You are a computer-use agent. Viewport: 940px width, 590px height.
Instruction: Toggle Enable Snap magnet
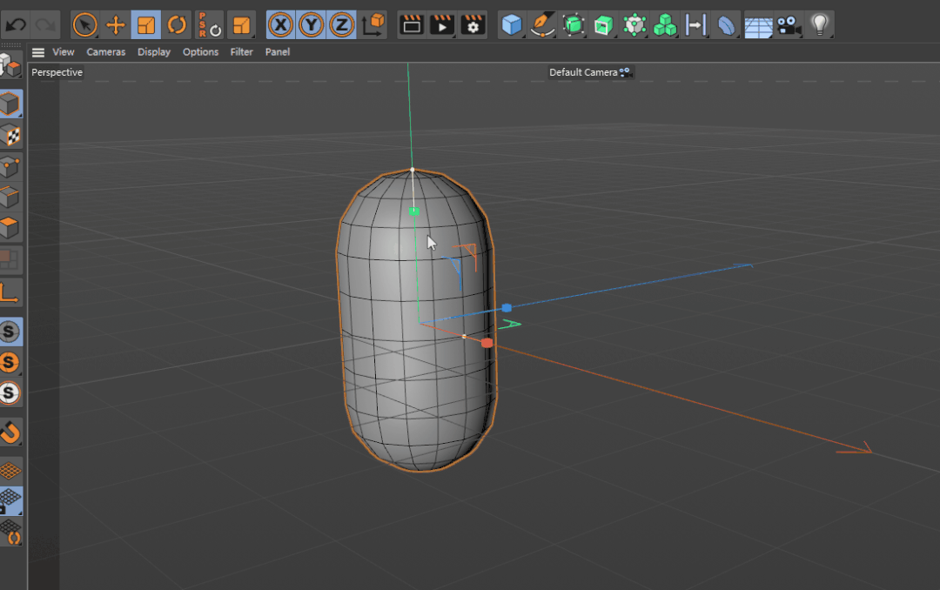click(10, 432)
